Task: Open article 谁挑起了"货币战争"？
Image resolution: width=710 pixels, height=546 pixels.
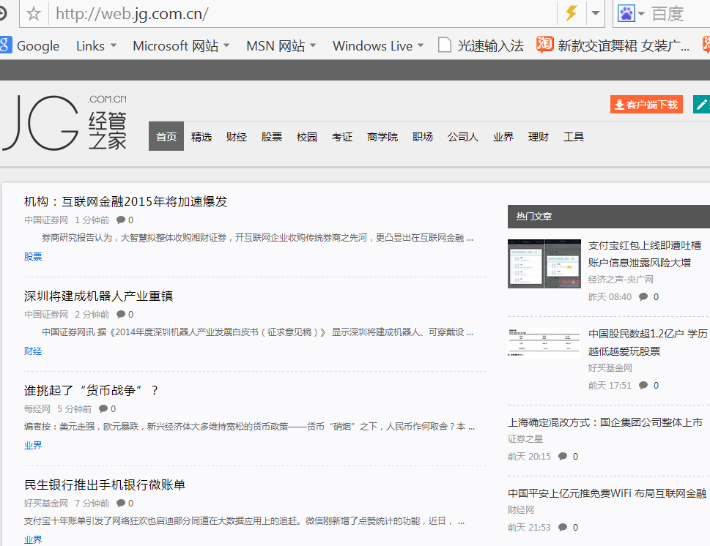Action: click(91, 390)
